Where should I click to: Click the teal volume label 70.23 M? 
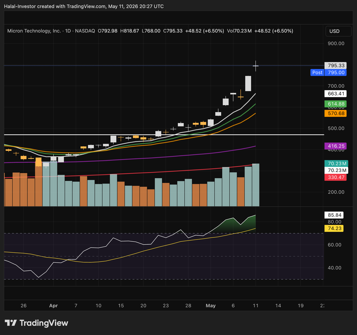tap(336, 164)
